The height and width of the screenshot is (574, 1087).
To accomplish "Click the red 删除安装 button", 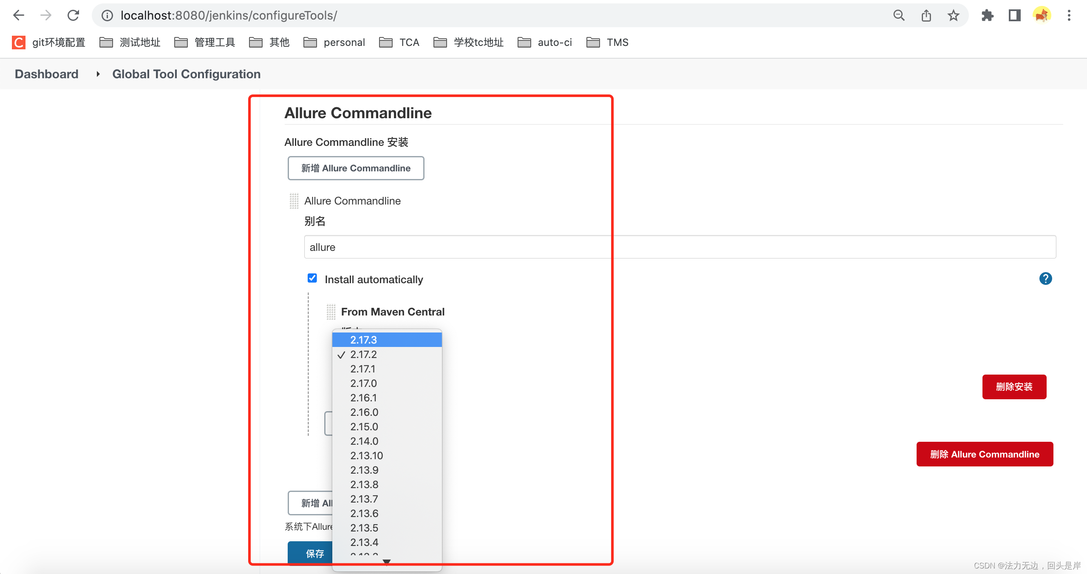I will [x=1014, y=387].
